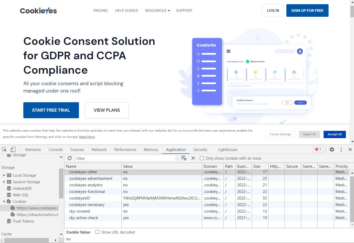Screen dimensions: 354x243
Task: Select the cookieyes-analytics cookie row
Action: (207, 185)
